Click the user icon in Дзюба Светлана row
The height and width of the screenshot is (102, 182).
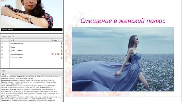(61, 51)
